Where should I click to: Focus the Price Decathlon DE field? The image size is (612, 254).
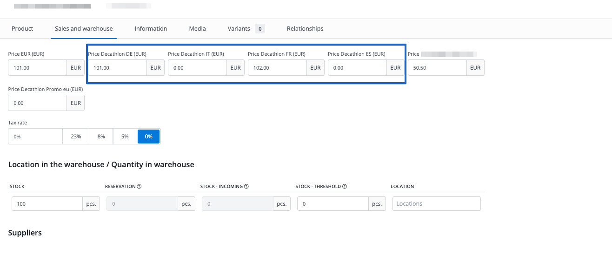click(x=118, y=68)
